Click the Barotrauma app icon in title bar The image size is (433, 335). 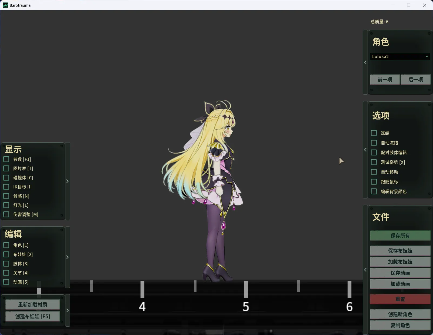point(5,5)
